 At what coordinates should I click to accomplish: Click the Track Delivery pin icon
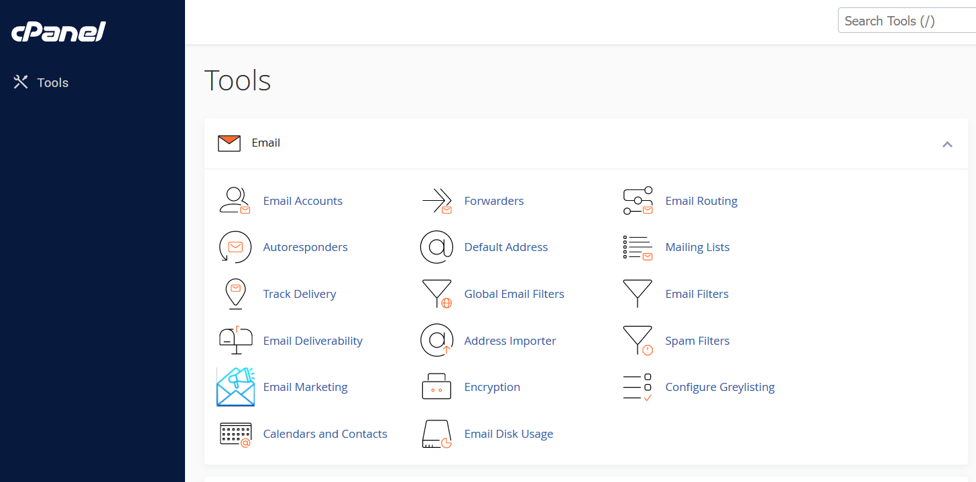(x=235, y=294)
